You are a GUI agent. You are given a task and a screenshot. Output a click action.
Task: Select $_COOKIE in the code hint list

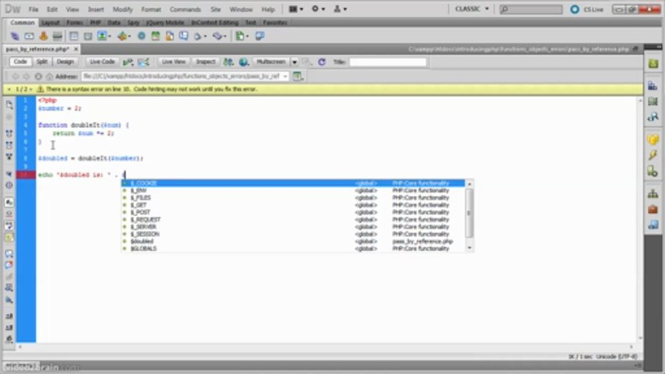(x=293, y=183)
